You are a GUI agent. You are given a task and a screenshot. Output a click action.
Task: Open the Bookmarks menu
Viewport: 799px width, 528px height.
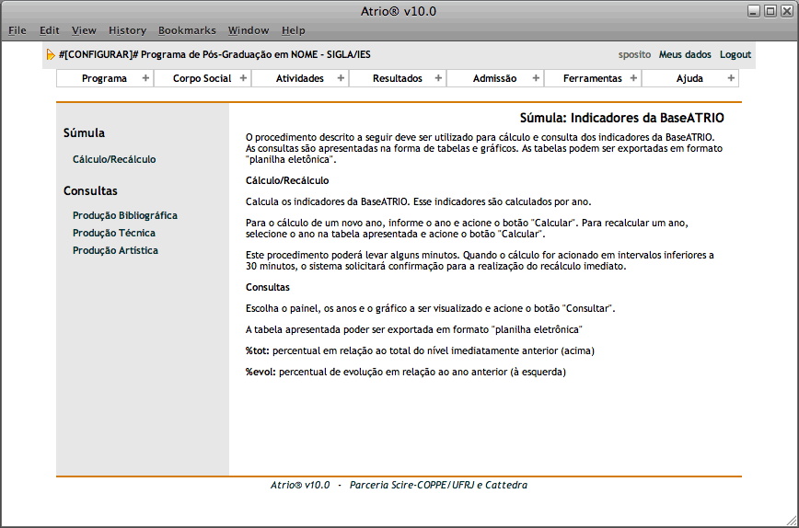pos(185,30)
